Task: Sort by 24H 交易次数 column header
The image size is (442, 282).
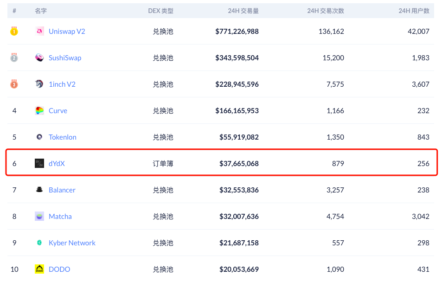Action: (326, 11)
